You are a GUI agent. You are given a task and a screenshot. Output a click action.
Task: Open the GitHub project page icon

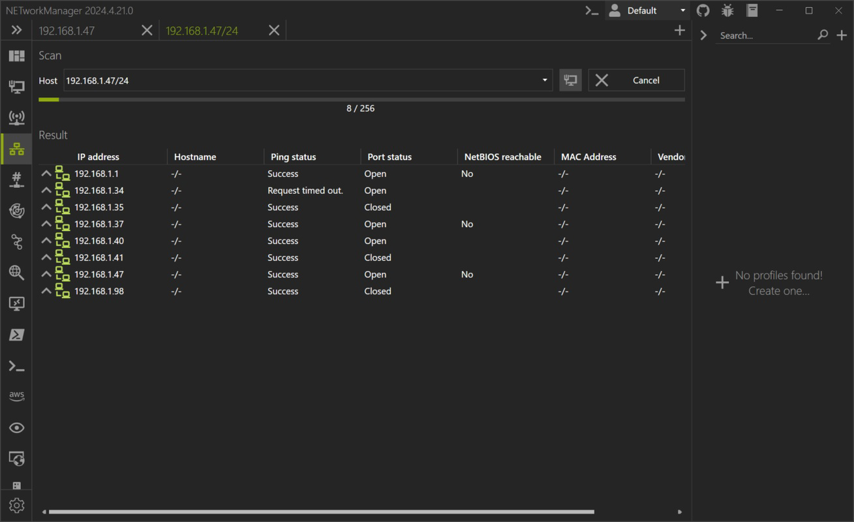tap(703, 10)
